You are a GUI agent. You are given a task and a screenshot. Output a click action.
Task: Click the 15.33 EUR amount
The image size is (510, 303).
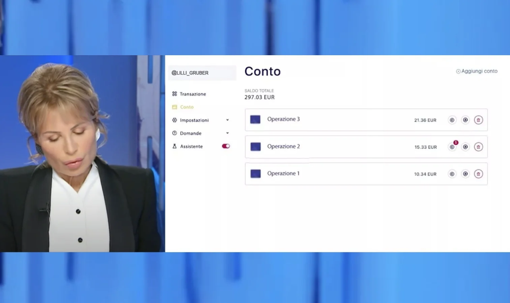pyautogui.click(x=425, y=147)
